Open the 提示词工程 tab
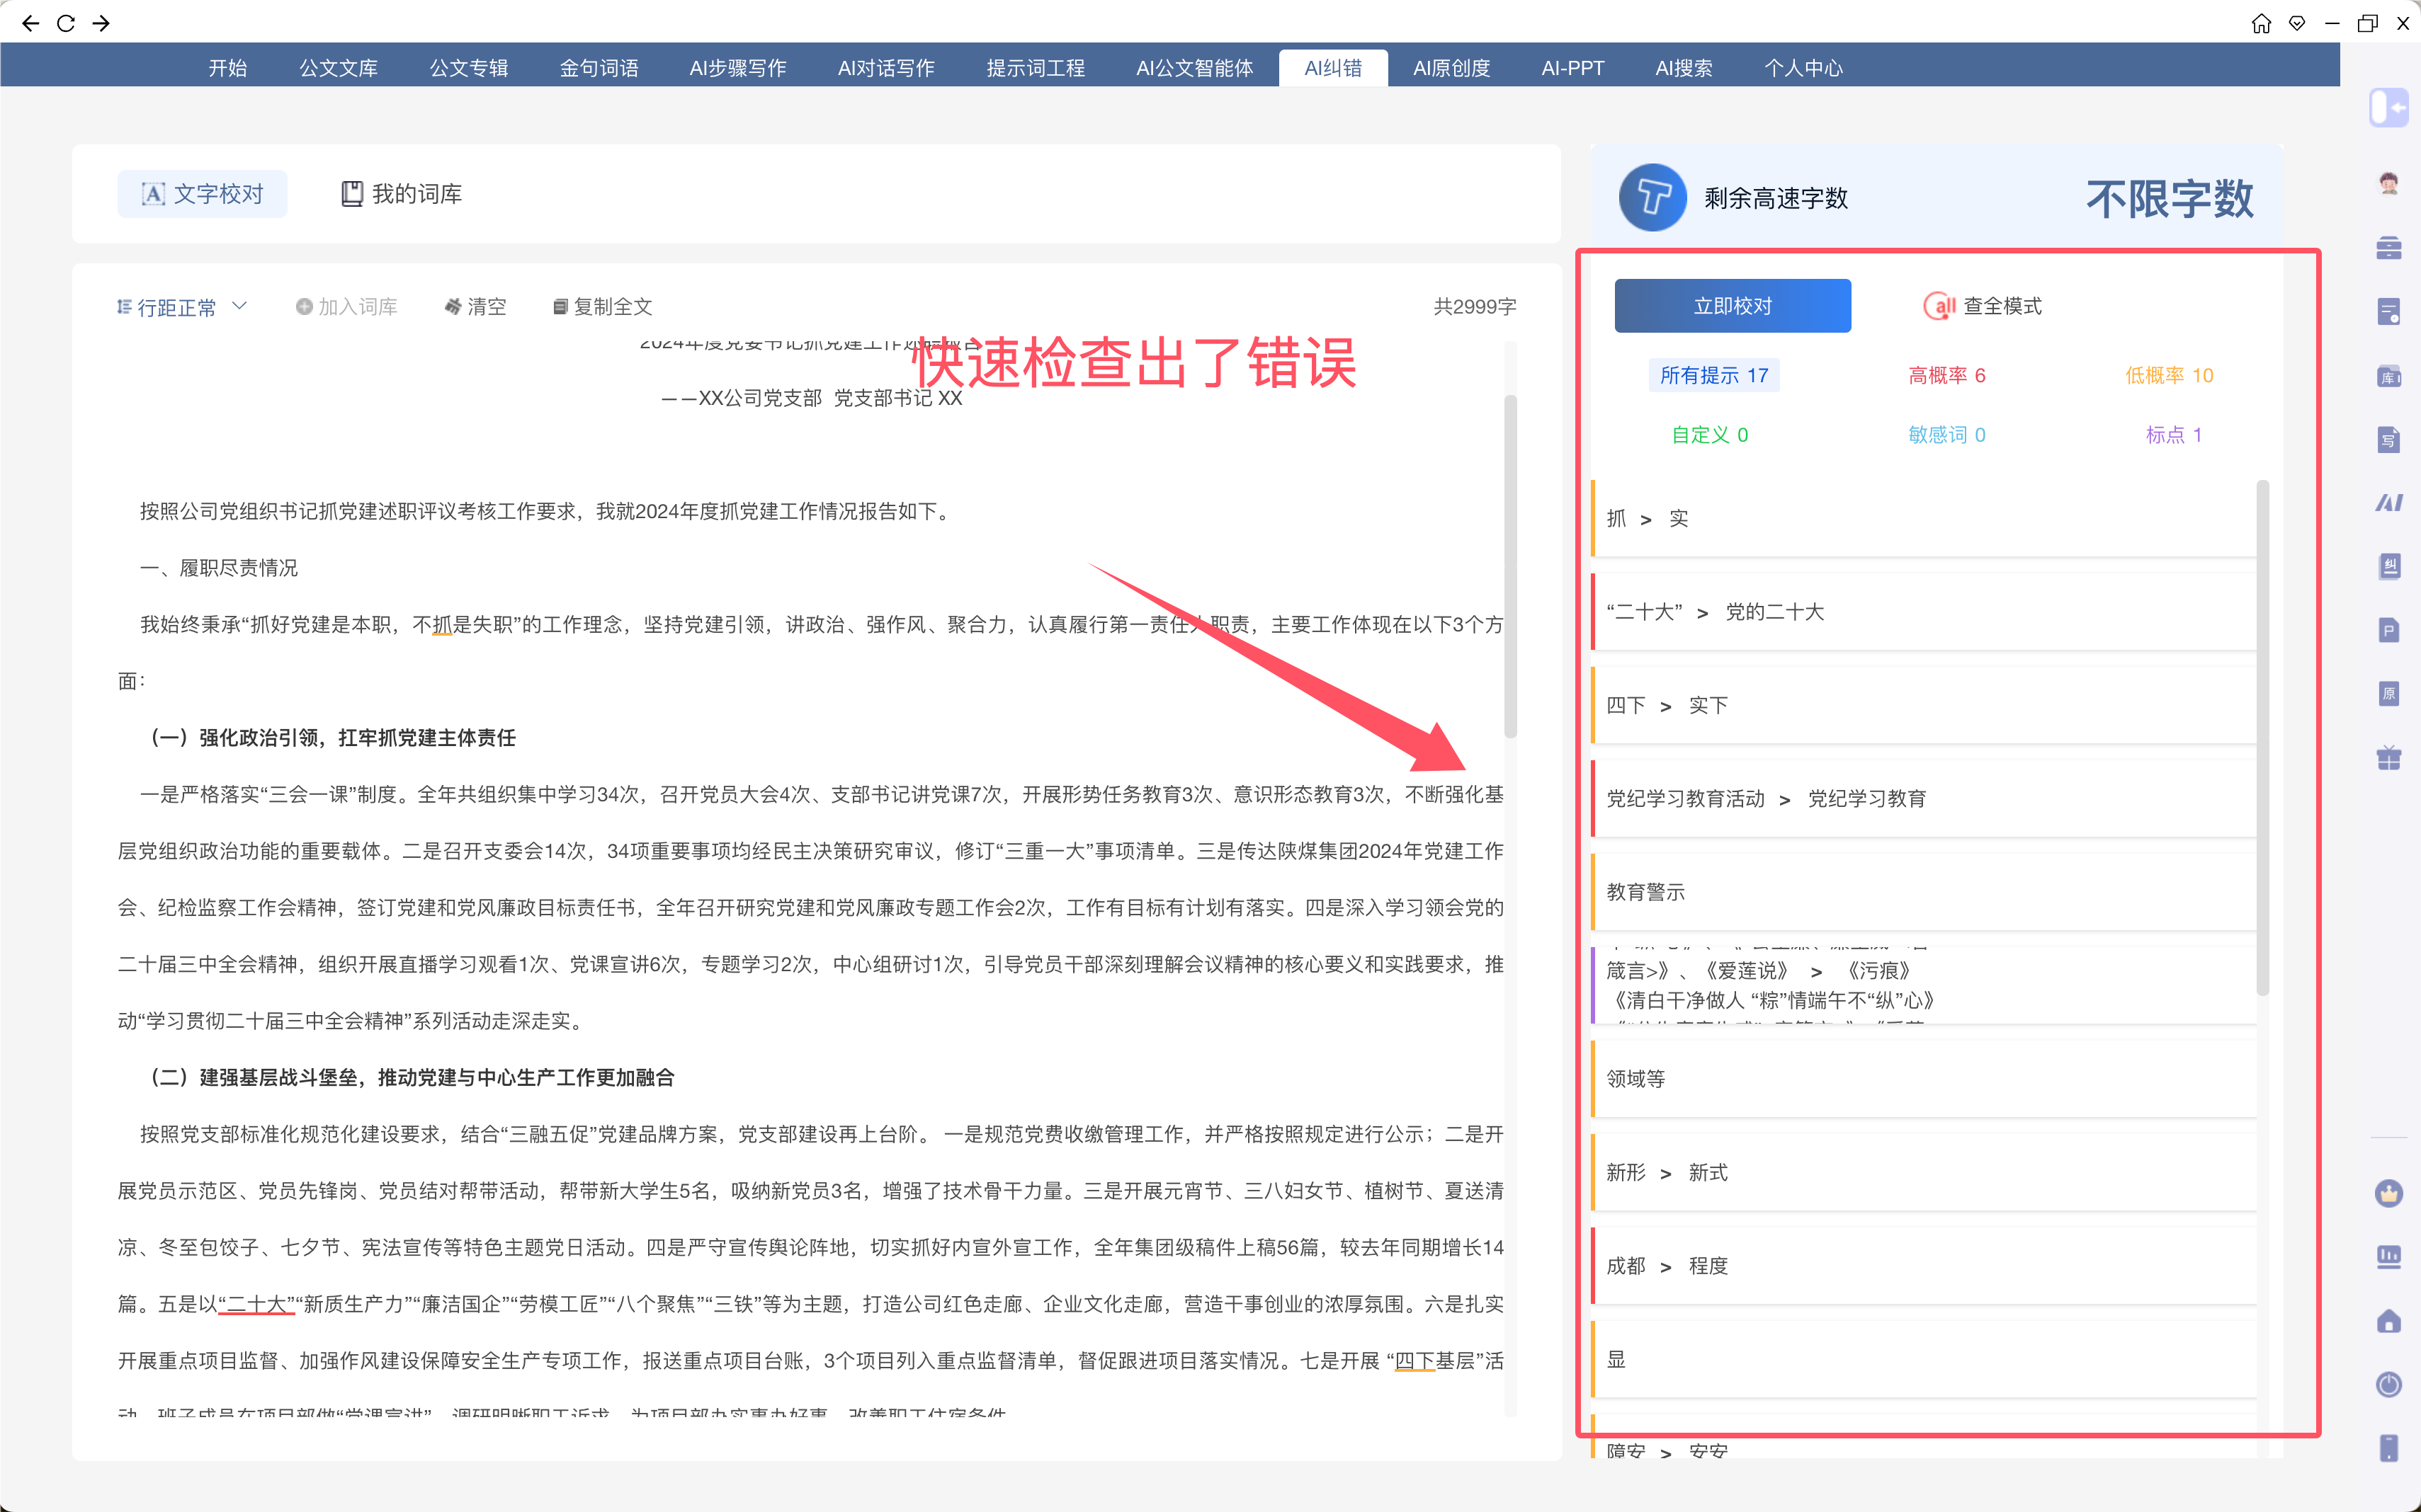The width and height of the screenshot is (2421, 1512). [1036, 68]
